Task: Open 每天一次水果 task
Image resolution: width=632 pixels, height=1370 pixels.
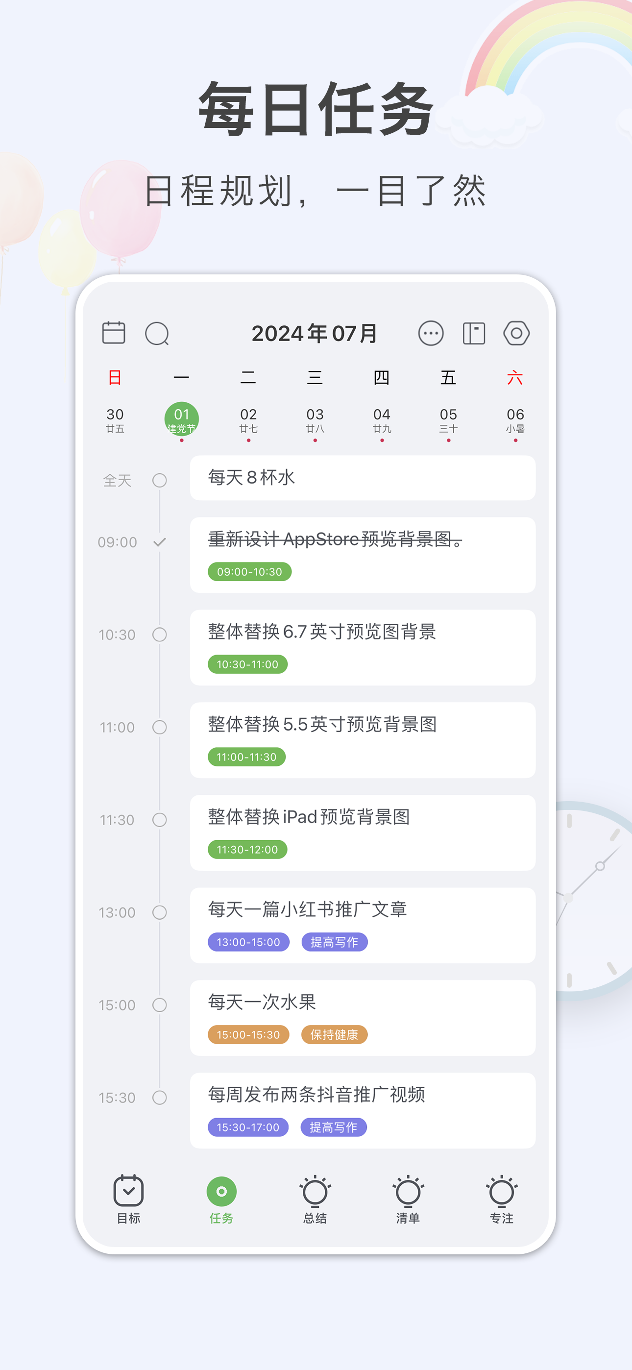Action: click(362, 1017)
